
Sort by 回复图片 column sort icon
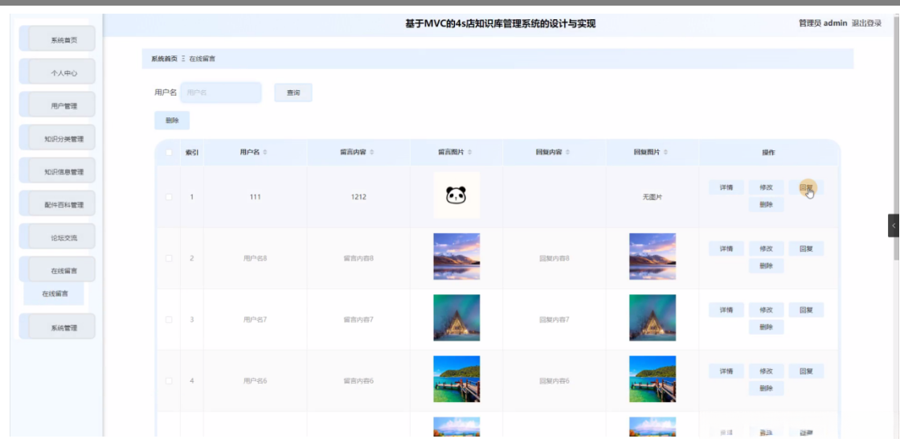(x=666, y=152)
